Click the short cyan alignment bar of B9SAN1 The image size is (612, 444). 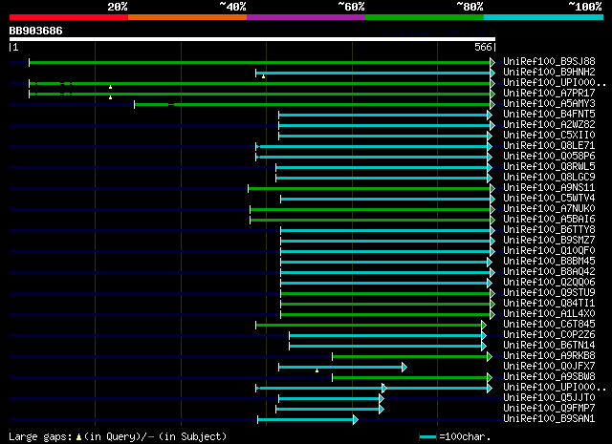305,420
